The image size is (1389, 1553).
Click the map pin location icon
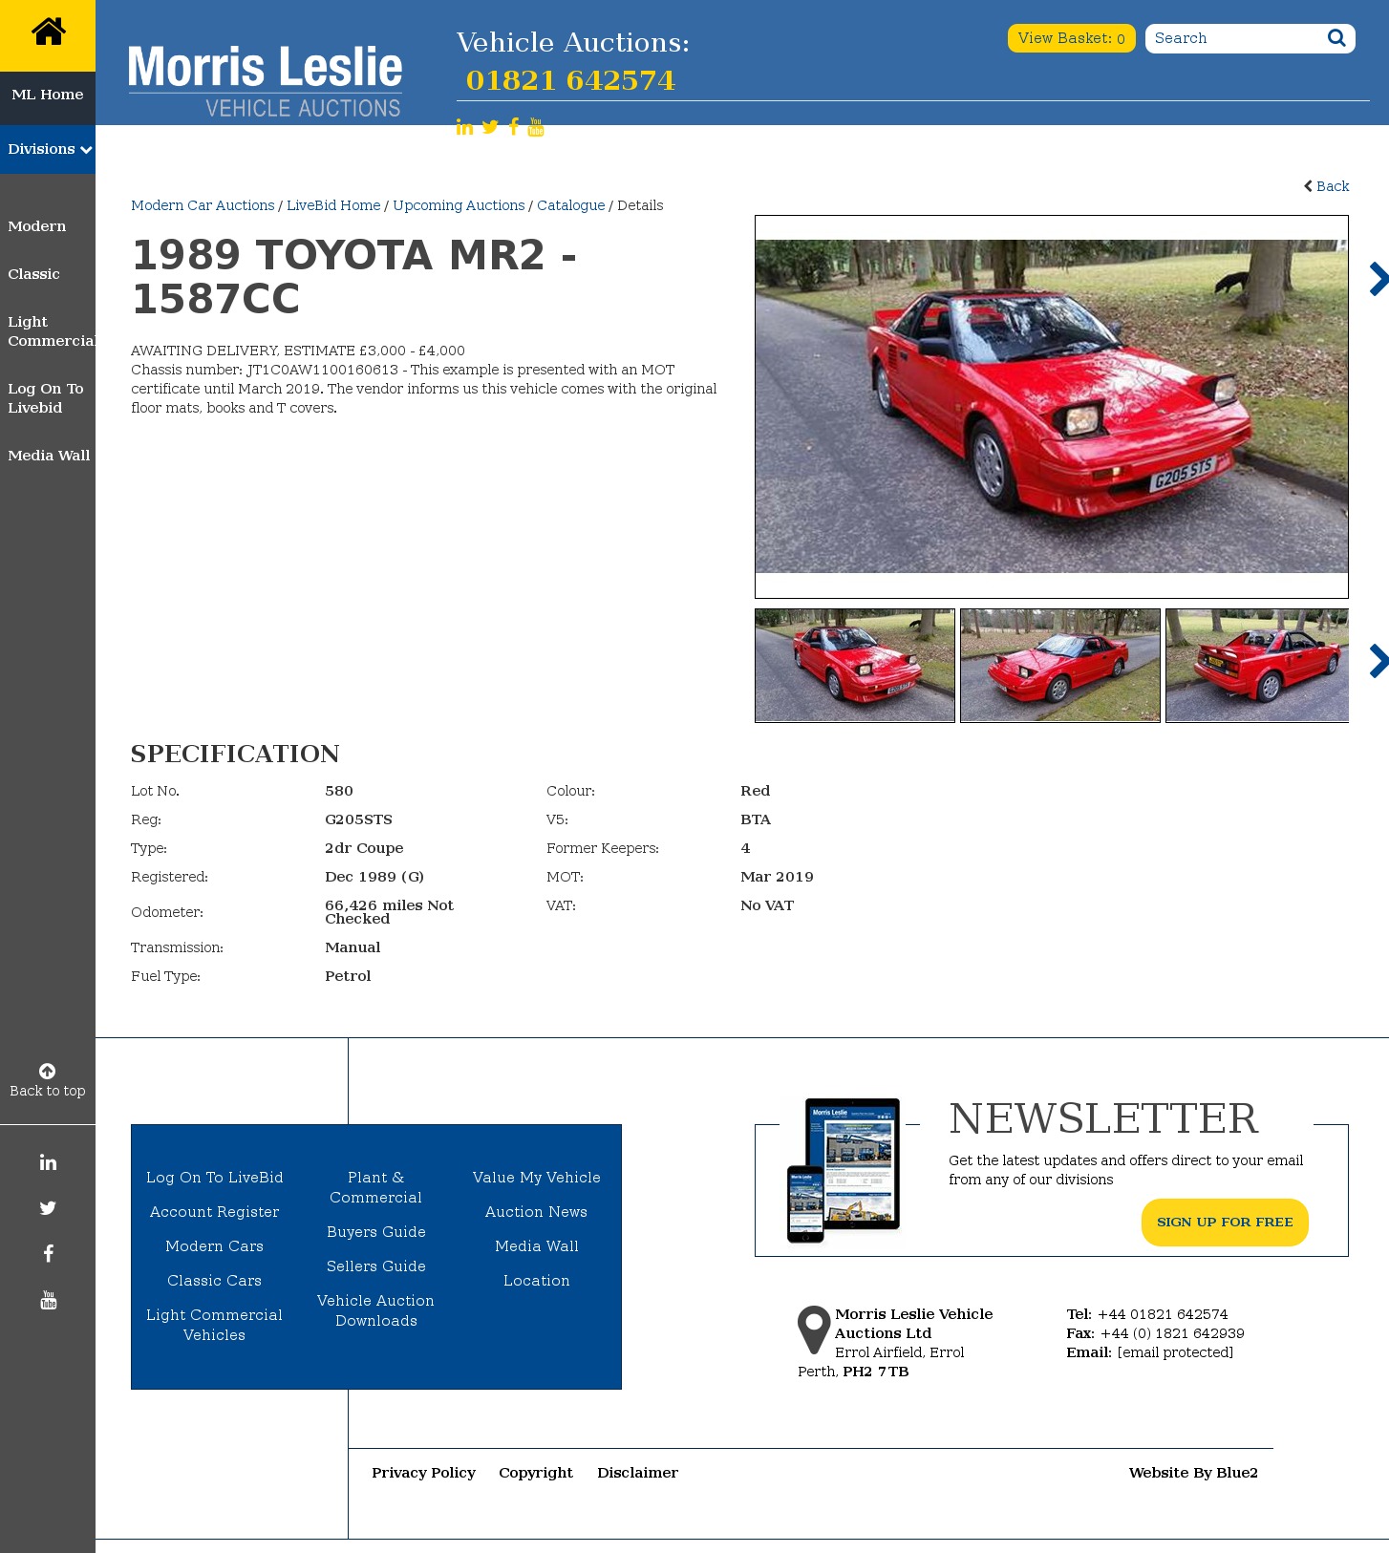pyautogui.click(x=814, y=1330)
